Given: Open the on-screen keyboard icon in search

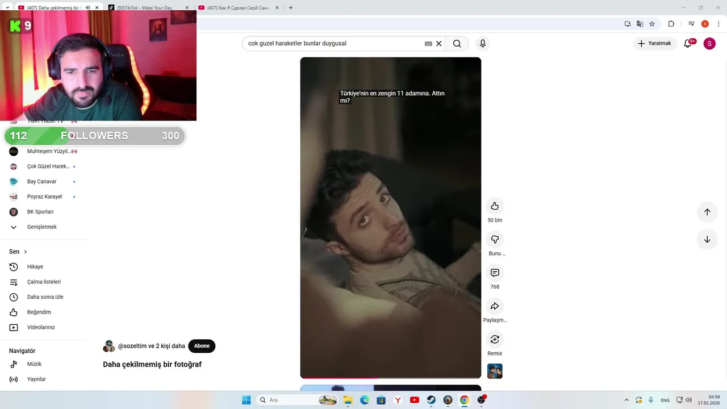Looking at the screenshot, I should (x=428, y=44).
